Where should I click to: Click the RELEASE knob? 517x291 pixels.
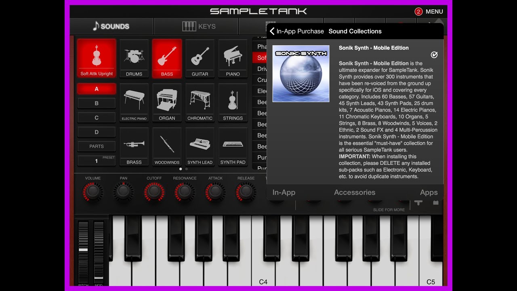point(246,192)
